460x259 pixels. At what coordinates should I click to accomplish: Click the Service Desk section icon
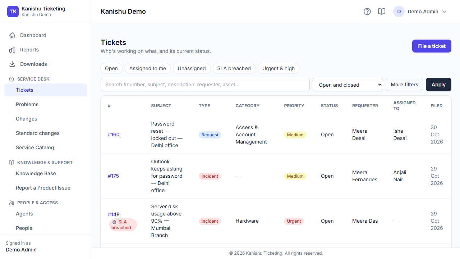[11, 79]
